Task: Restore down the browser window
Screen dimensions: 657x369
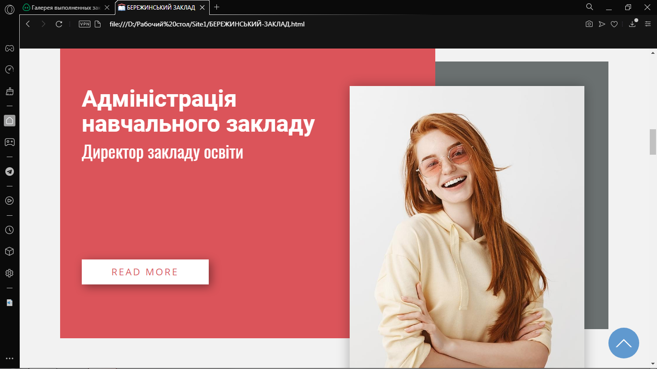Action: [628, 7]
